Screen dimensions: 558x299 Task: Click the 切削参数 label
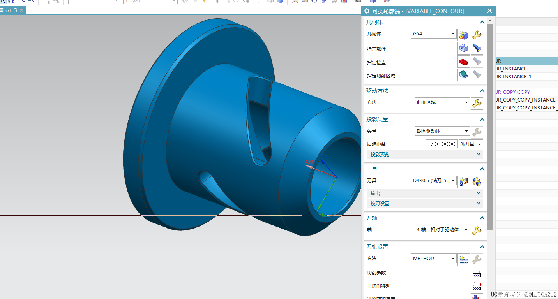click(x=376, y=273)
